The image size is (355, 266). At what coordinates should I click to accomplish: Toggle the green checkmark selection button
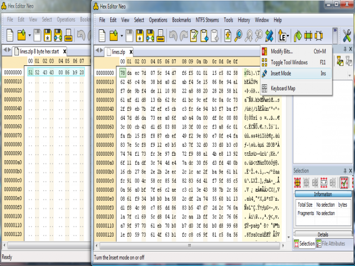344,182
